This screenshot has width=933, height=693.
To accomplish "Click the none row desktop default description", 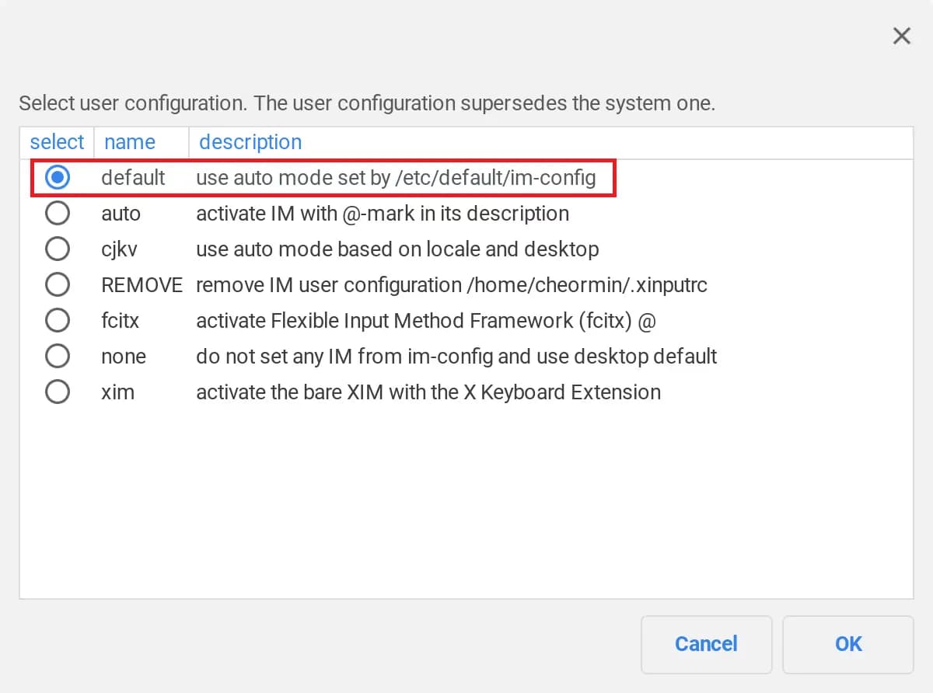I will pyautogui.click(x=456, y=356).
